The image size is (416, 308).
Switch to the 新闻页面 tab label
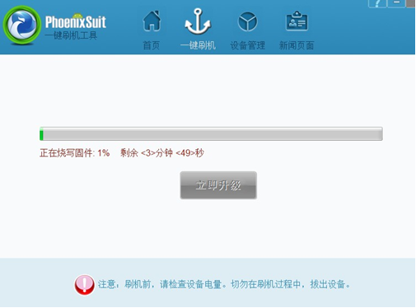point(297,45)
